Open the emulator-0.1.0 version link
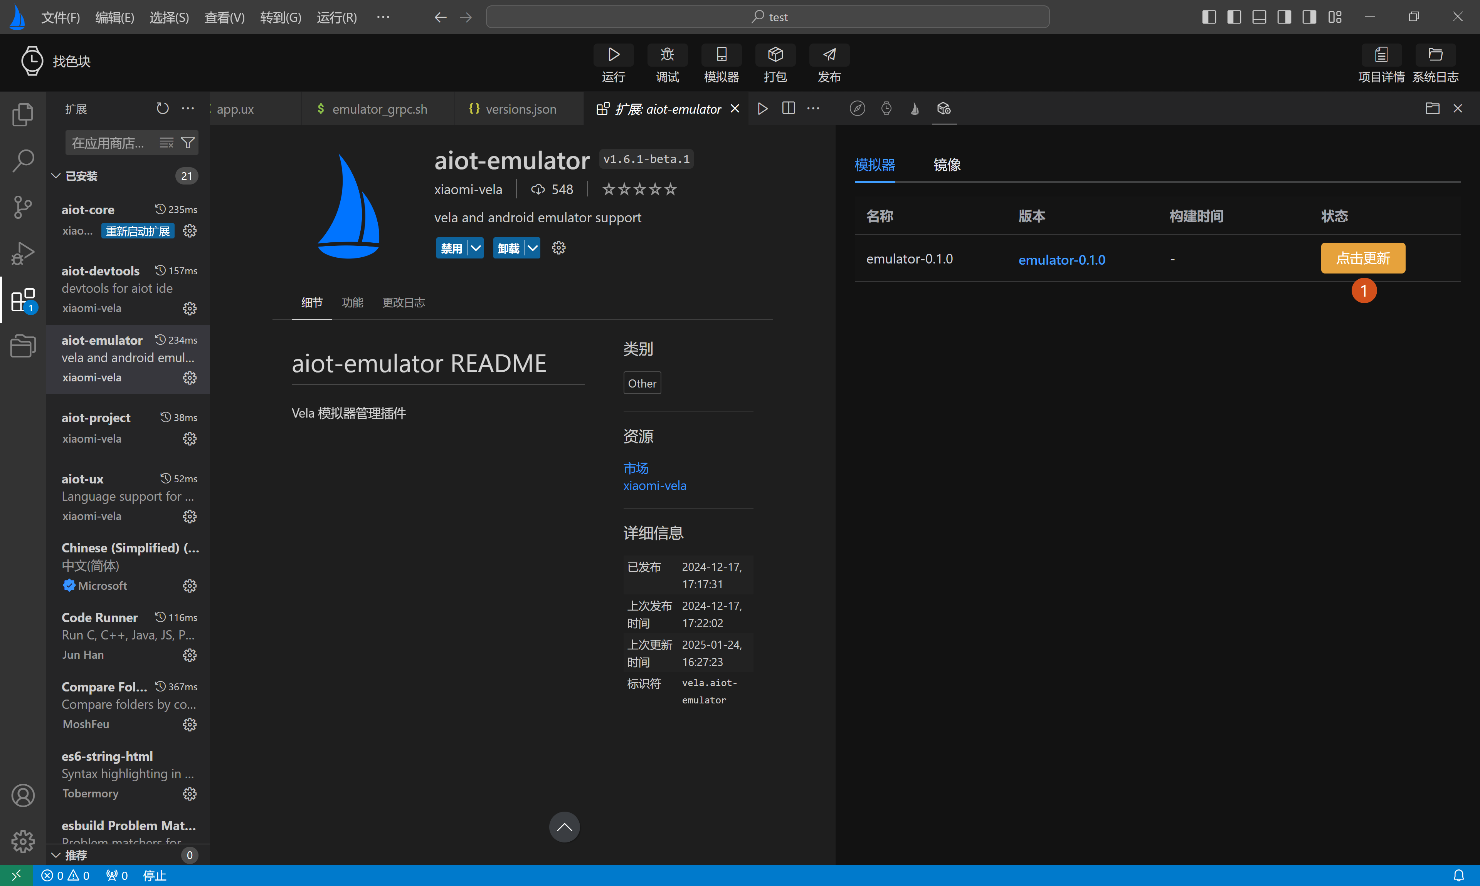 pyautogui.click(x=1061, y=260)
